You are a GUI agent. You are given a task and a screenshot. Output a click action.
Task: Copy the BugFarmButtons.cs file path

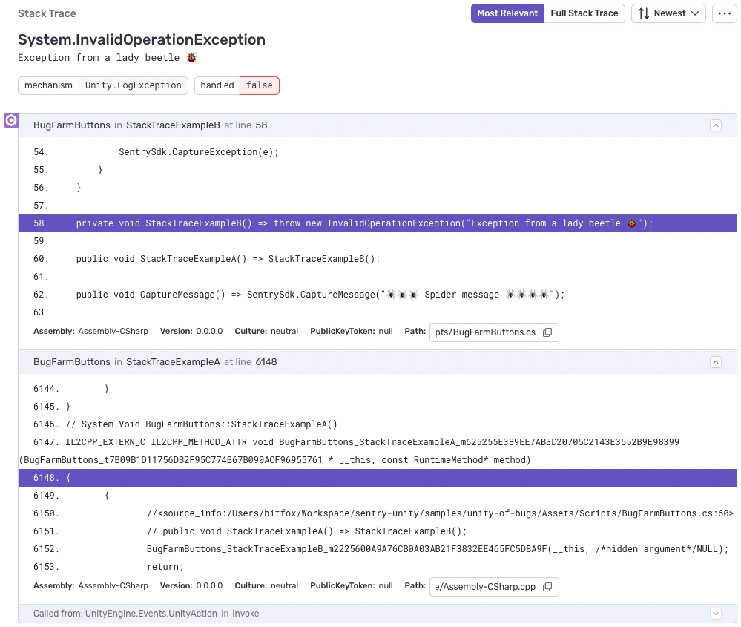click(x=547, y=332)
